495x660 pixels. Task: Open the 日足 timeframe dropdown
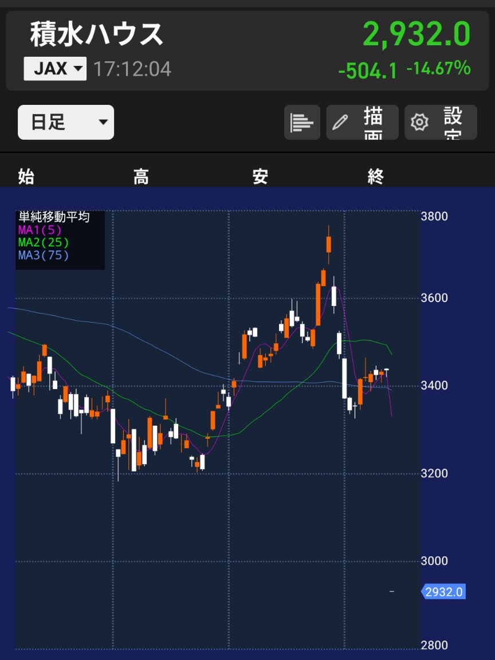coord(66,122)
